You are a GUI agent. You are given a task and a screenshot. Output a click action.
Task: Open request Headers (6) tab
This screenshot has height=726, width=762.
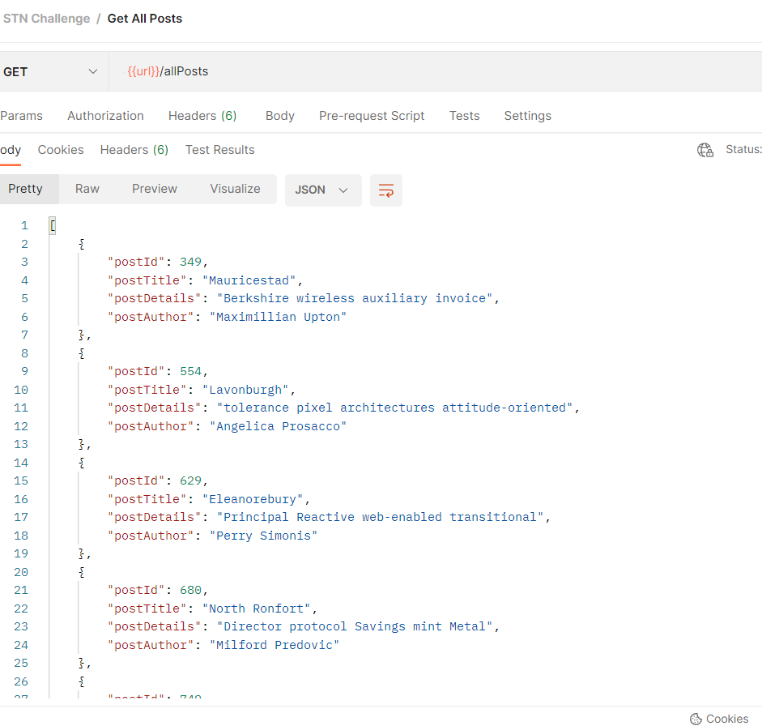pyautogui.click(x=202, y=116)
